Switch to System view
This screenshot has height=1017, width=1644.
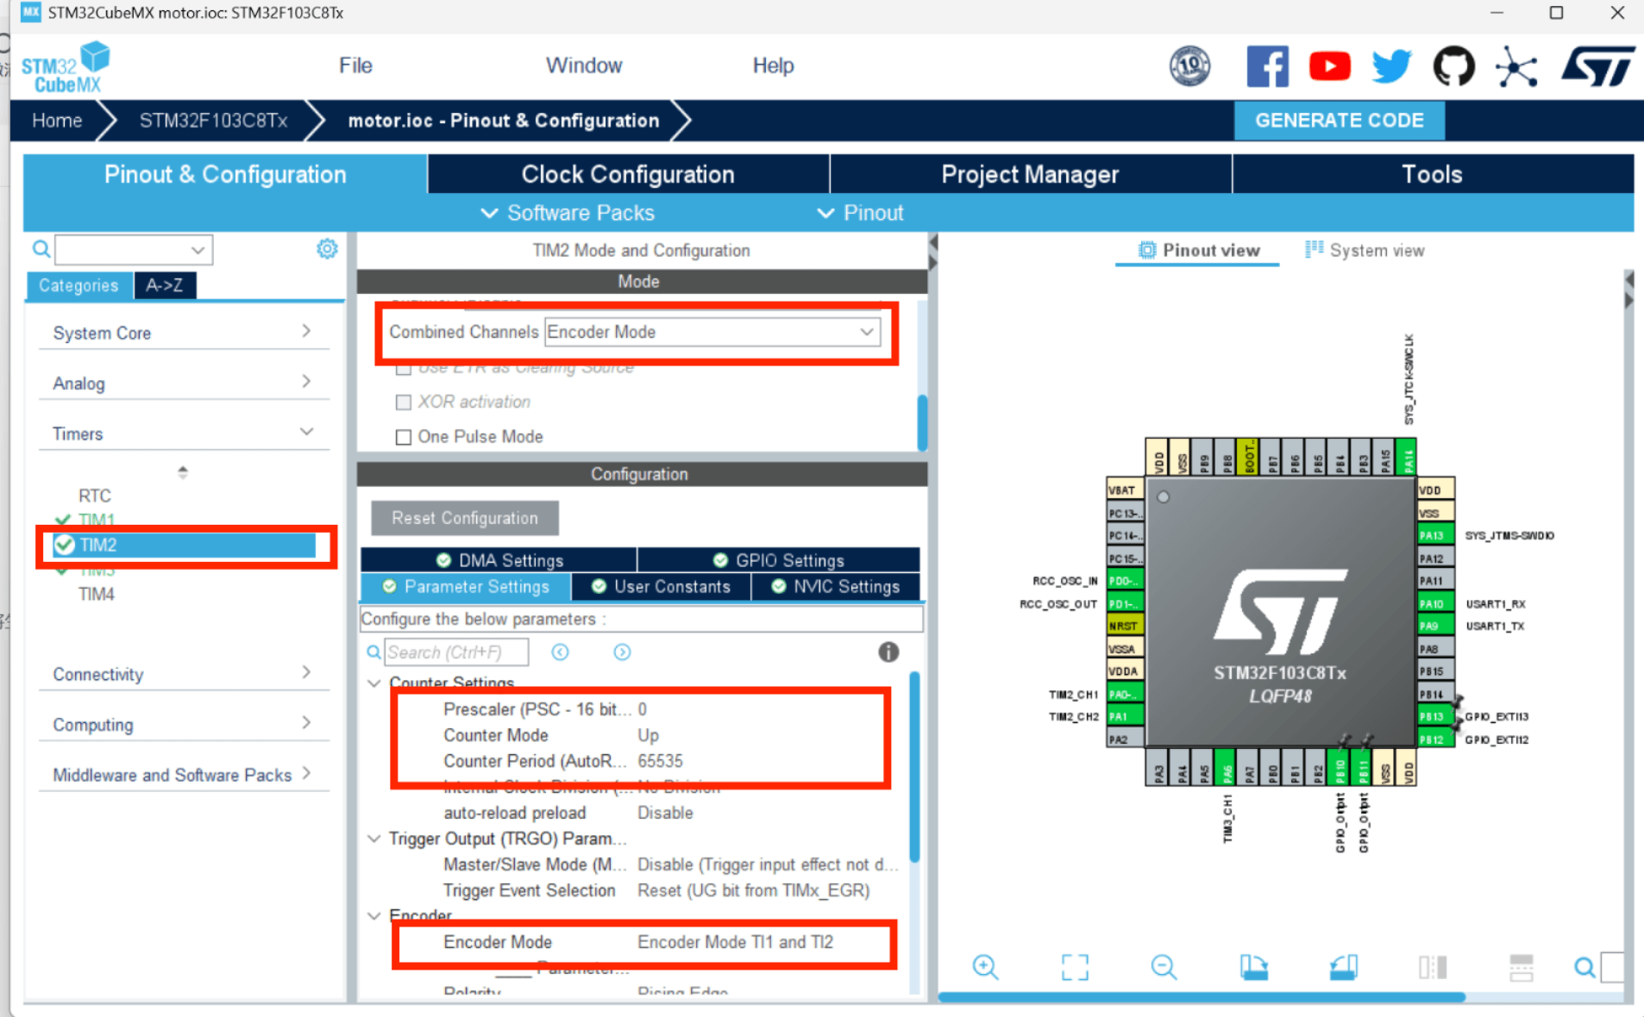pos(1365,250)
